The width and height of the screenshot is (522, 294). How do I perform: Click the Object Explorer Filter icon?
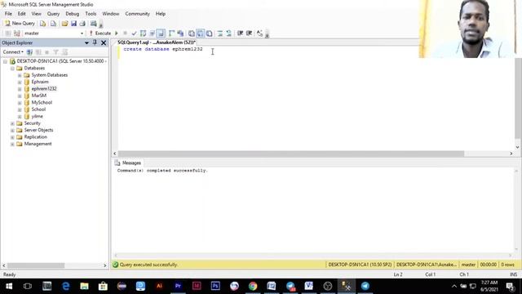click(56, 52)
